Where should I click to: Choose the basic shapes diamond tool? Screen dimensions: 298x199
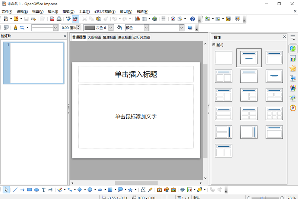point(80,190)
